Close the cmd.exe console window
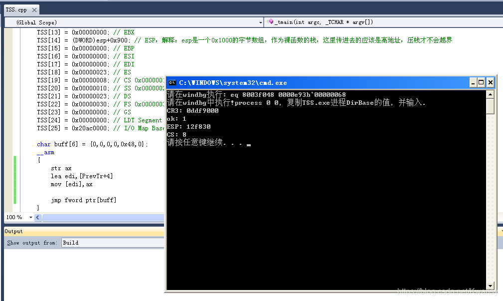Viewport: 503px width, 301px height. (x=491, y=82)
